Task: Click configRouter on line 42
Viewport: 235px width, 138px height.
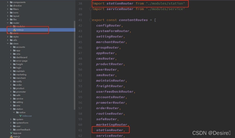Action: tap(108, 25)
